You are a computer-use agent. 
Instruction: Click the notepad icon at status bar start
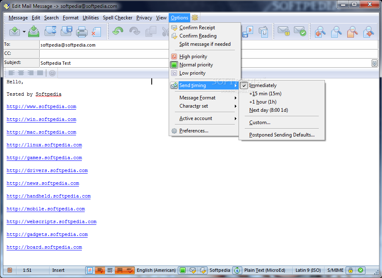click(x=10, y=270)
